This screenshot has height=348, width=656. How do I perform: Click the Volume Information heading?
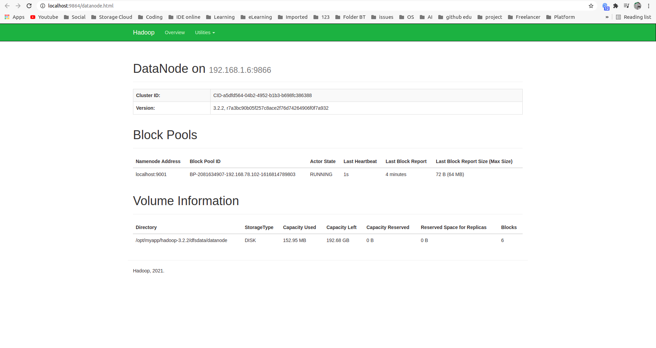[x=186, y=201]
